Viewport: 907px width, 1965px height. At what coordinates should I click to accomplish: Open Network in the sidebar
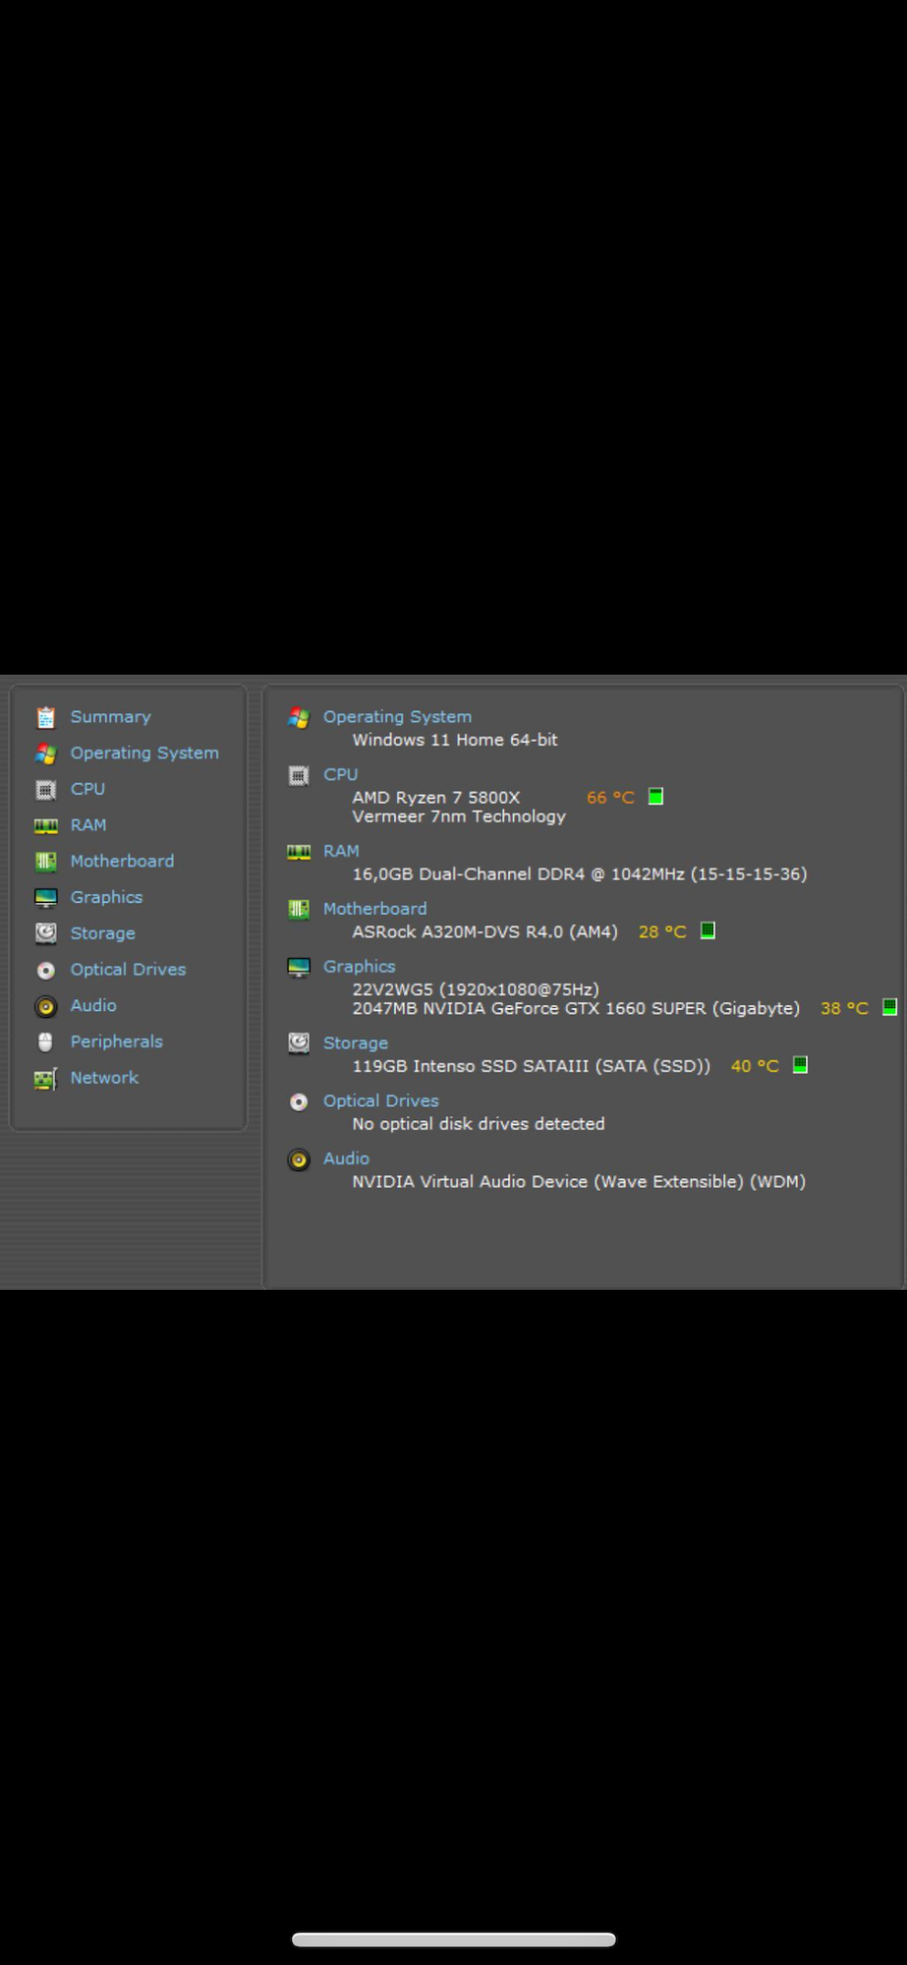104,1078
